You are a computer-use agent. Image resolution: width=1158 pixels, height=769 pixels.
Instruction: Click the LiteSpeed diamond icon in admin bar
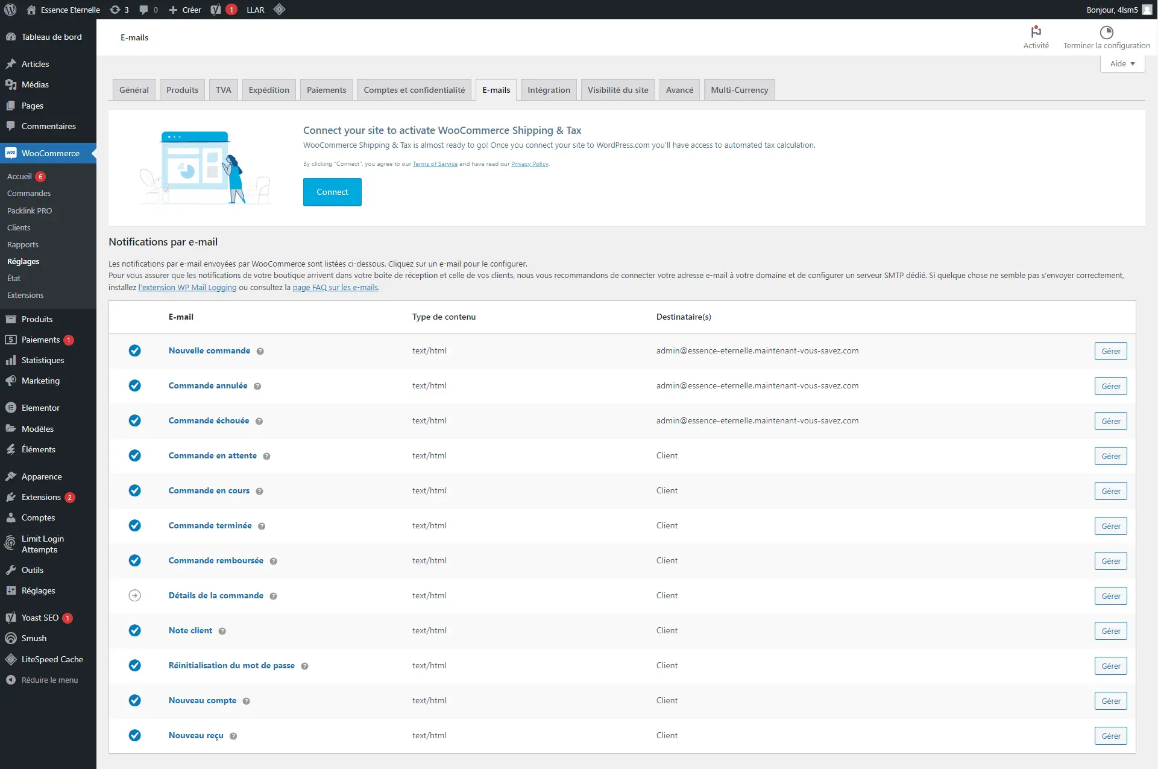coord(279,10)
